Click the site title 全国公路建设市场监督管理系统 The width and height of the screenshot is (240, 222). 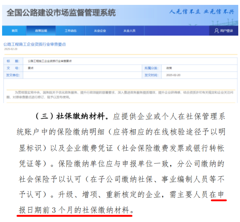click(61, 13)
